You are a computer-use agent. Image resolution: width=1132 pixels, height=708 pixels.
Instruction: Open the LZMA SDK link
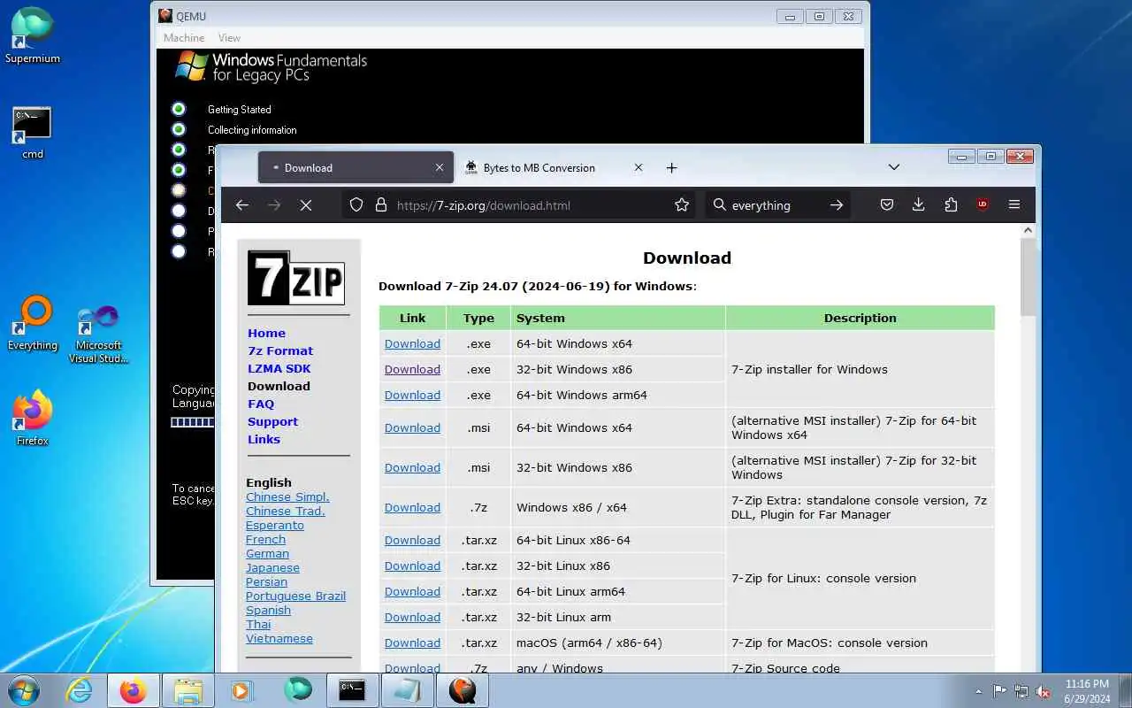pyautogui.click(x=279, y=368)
